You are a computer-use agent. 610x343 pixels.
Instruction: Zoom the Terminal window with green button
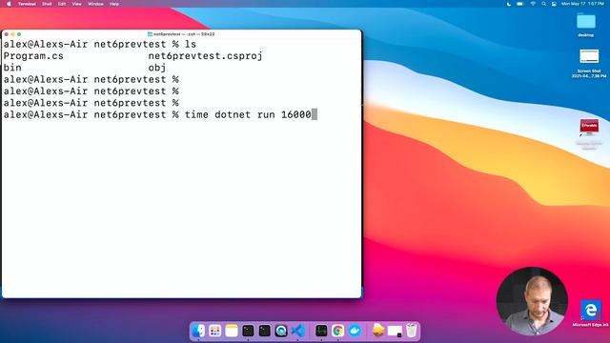pos(19,34)
